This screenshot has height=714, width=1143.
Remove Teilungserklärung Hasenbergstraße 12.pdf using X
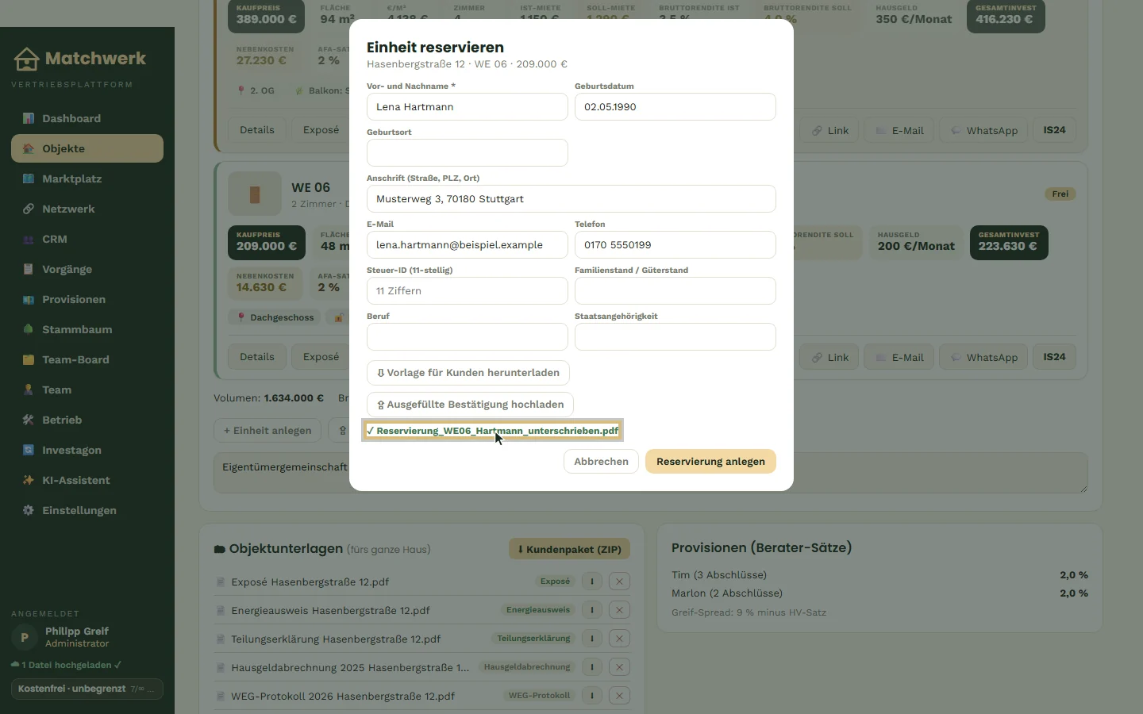tap(619, 639)
